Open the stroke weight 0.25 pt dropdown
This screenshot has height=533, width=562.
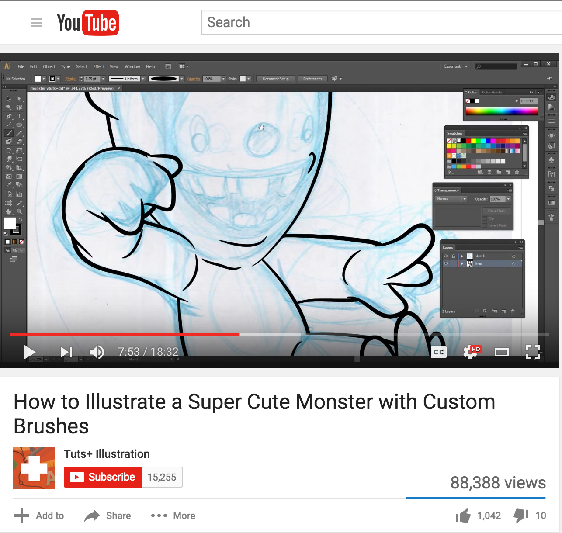(x=103, y=79)
